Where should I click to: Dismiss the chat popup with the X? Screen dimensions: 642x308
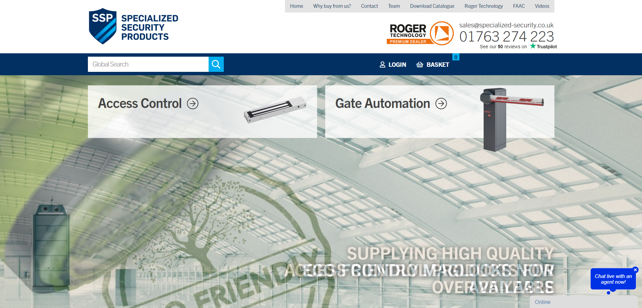(635, 270)
